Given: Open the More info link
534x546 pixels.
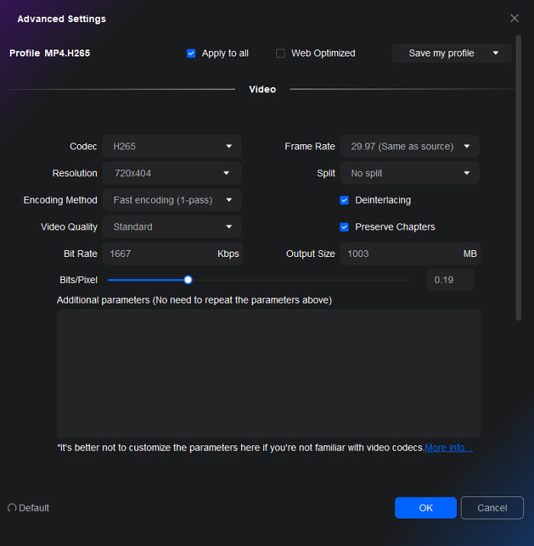Looking at the screenshot, I should (x=449, y=448).
